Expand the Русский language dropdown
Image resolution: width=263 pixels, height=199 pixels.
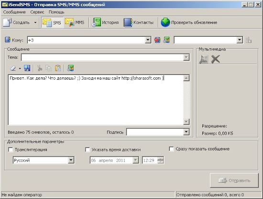click(71, 160)
